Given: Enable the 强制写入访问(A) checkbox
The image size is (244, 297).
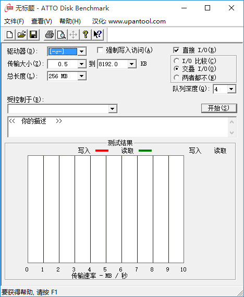Looking at the screenshot, I should coord(100,50).
